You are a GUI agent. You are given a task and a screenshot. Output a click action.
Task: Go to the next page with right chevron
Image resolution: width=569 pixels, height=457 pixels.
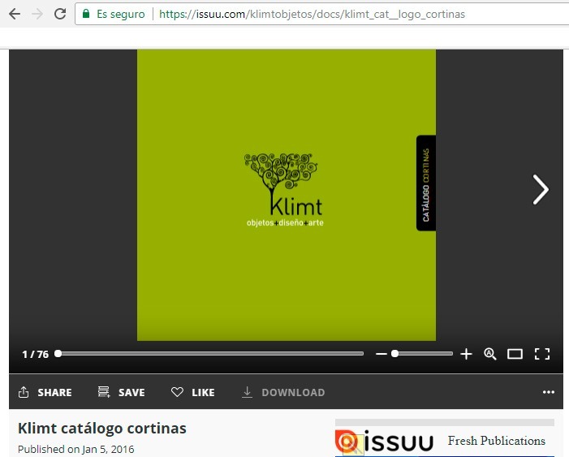tap(541, 189)
